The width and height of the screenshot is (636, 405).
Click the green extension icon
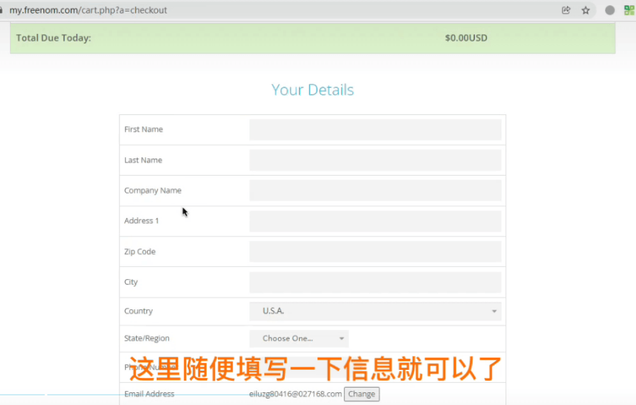pos(629,10)
